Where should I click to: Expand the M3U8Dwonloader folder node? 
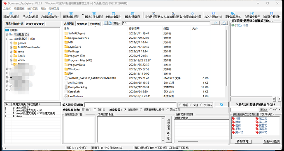tap(11, 47)
